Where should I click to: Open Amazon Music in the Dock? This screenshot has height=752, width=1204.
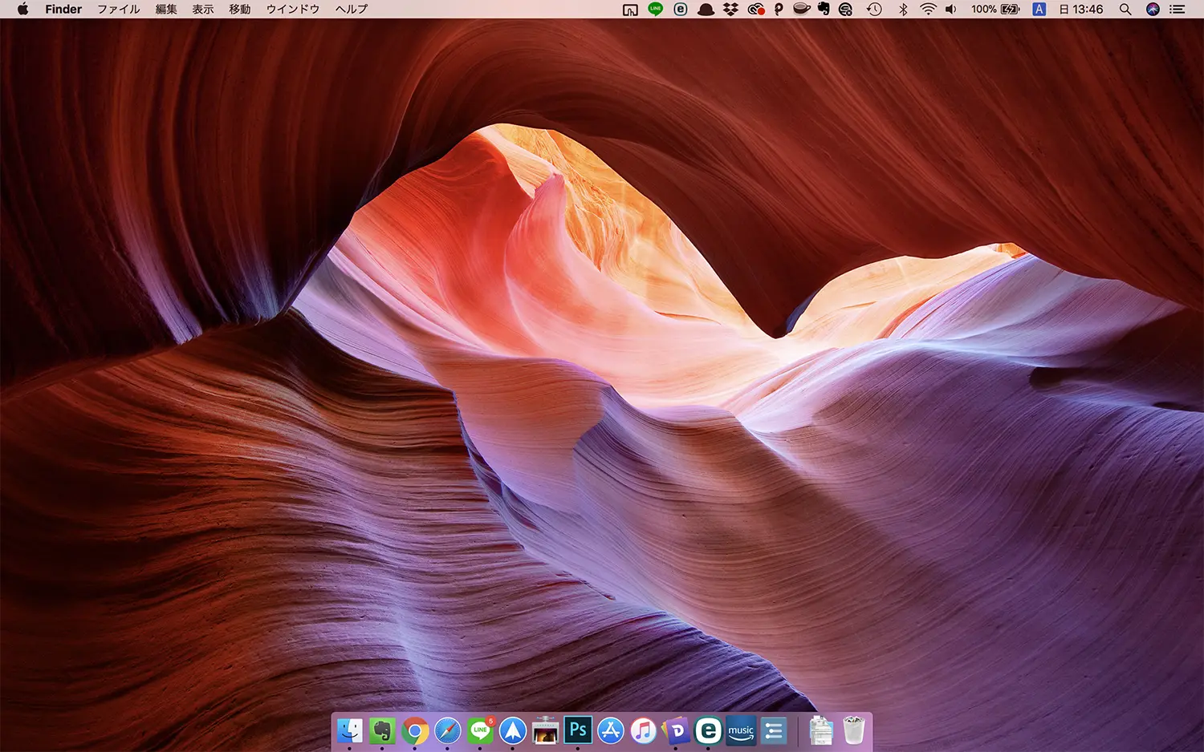[741, 730]
